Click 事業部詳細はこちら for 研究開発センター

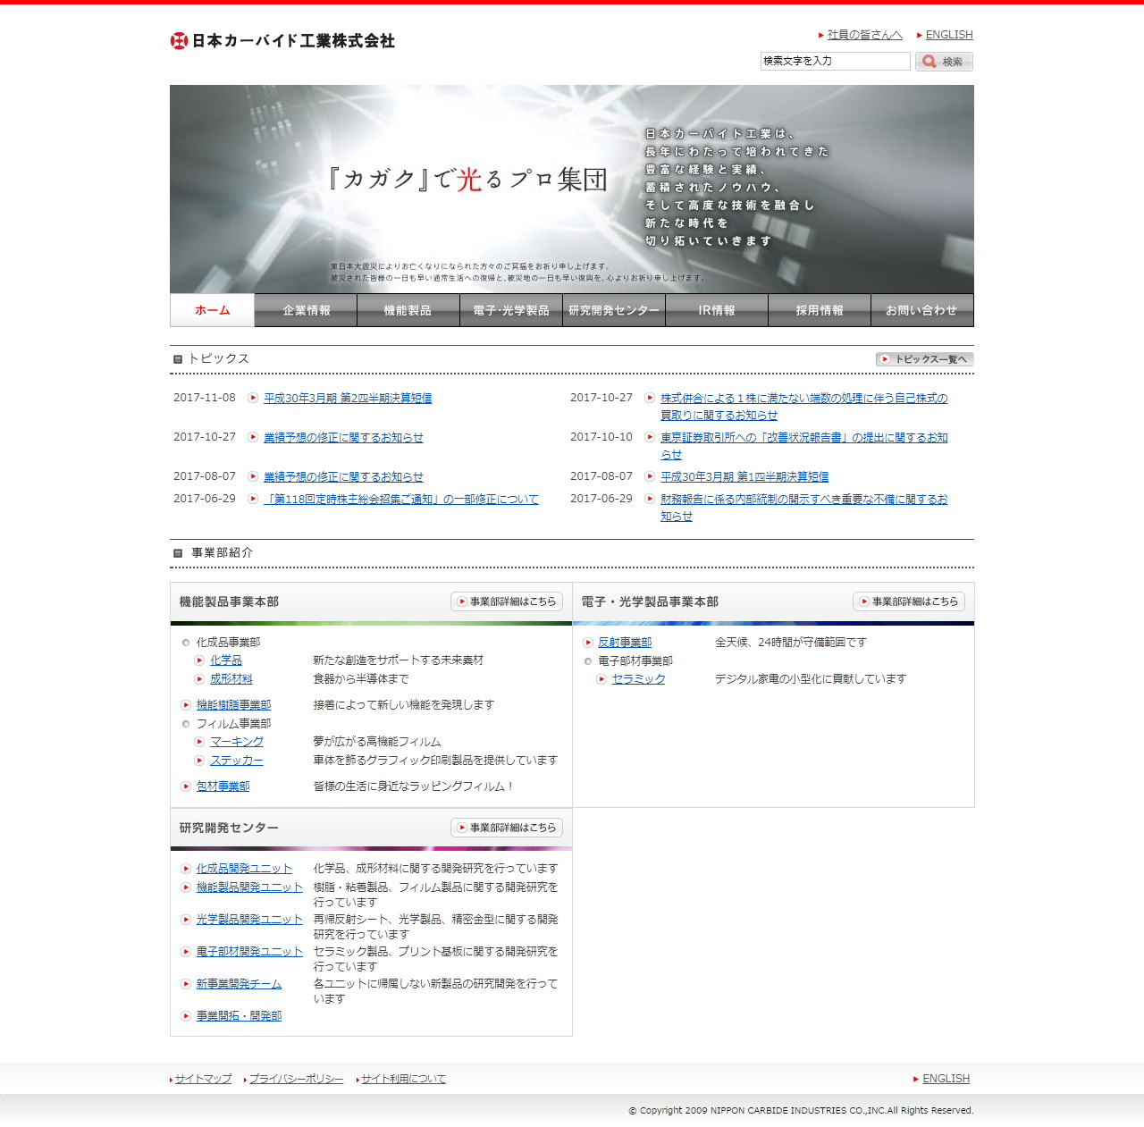(x=507, y=828)
